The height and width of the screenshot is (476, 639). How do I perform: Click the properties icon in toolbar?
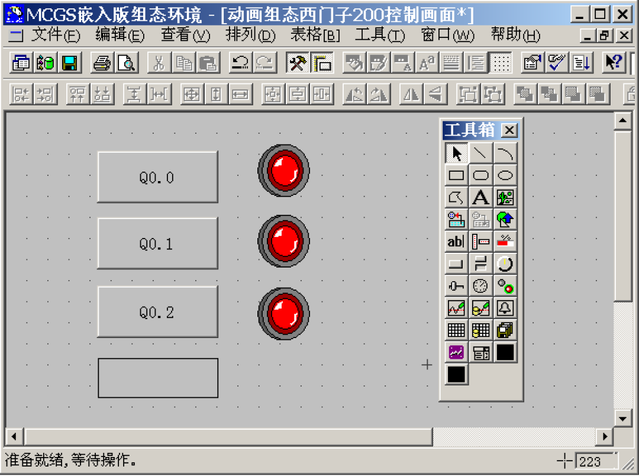tap(532, 63)
